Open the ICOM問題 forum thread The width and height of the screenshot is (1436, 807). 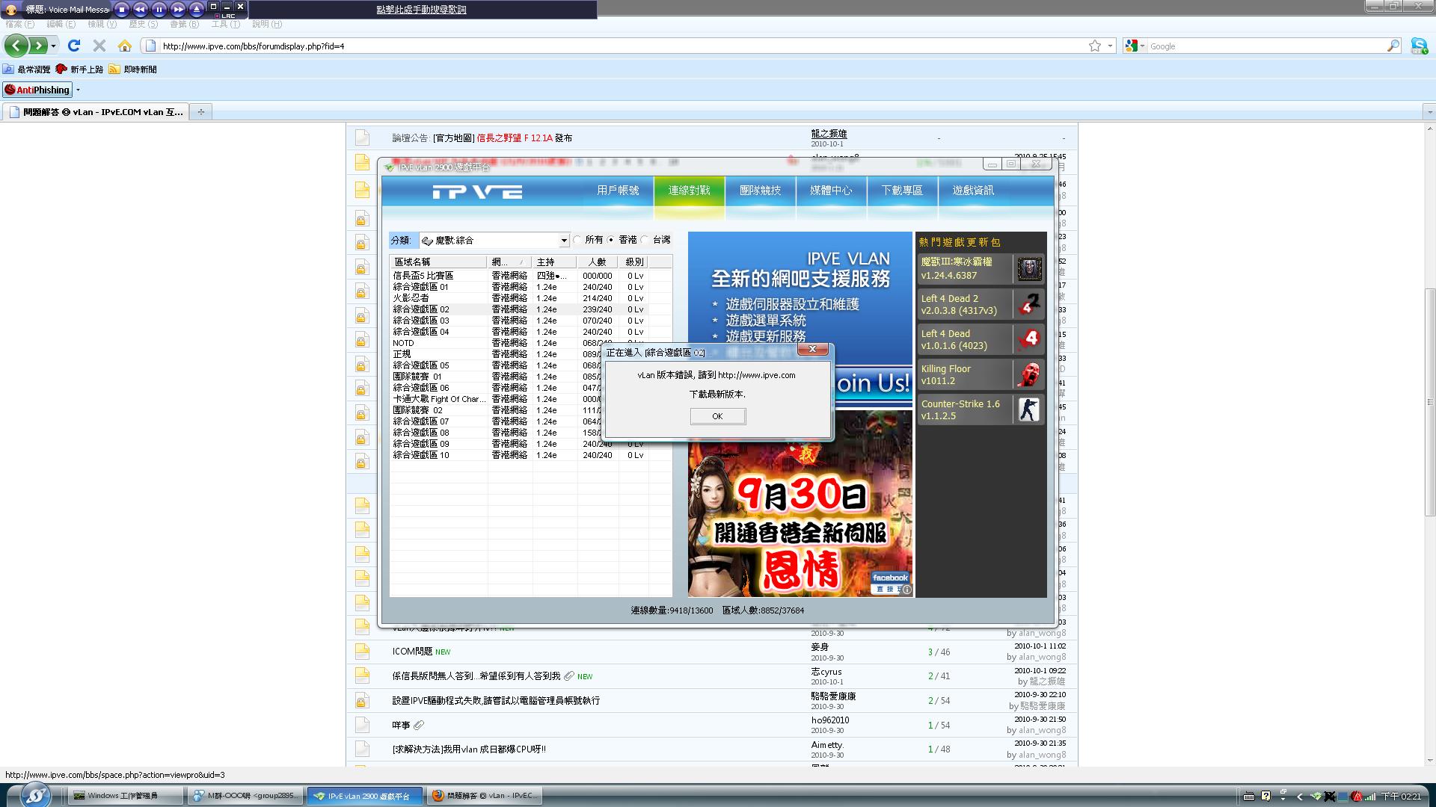412,652
